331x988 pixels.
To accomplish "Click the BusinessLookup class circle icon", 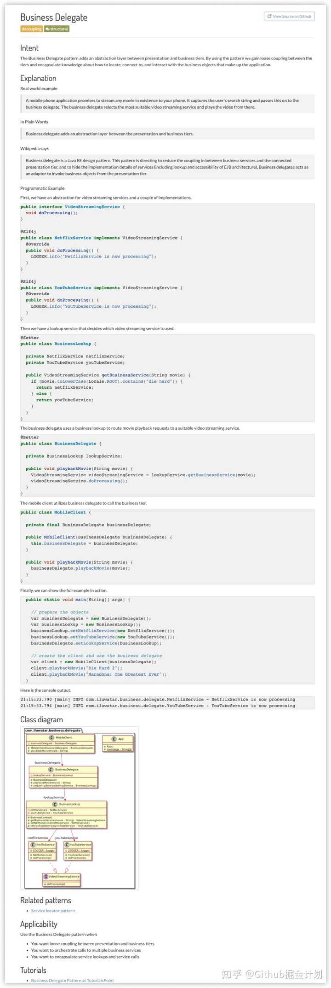I will 55,804.
